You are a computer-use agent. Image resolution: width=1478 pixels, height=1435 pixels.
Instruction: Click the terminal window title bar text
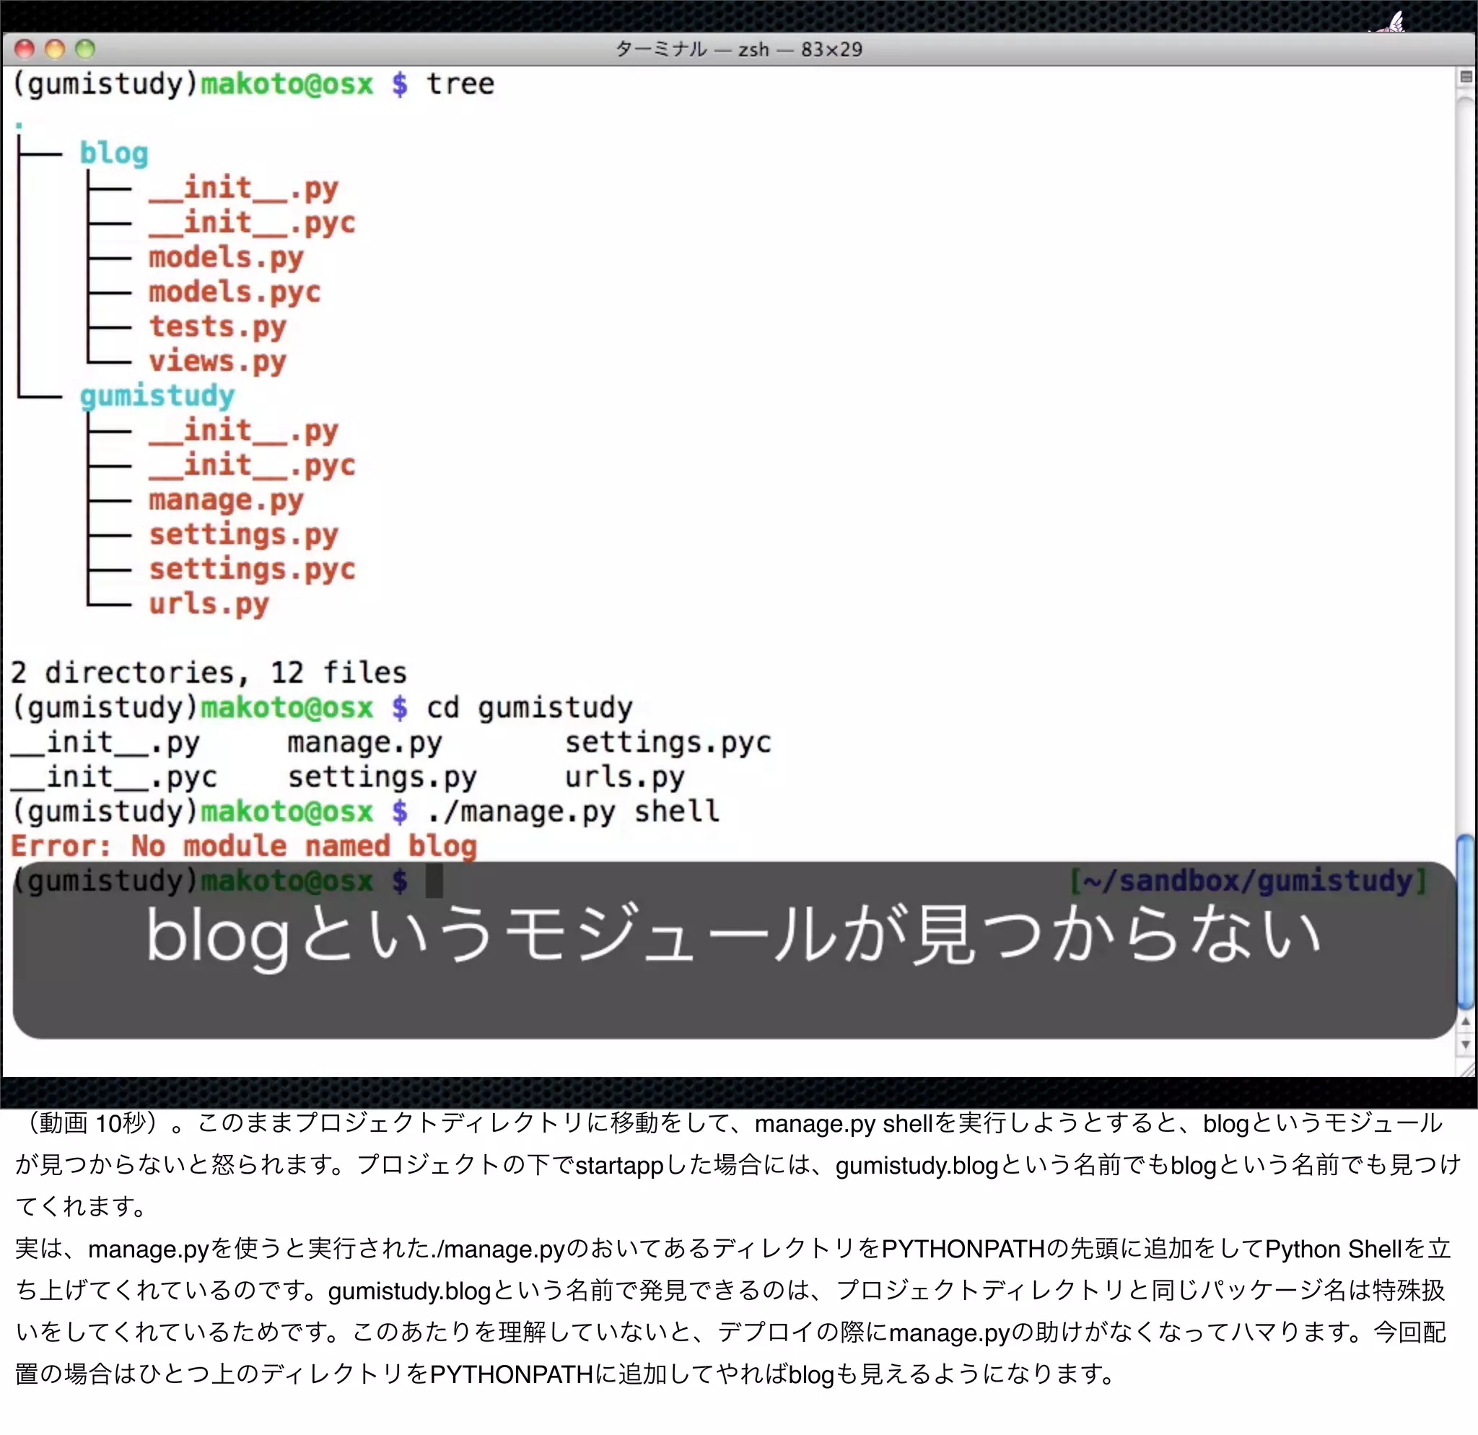(738, 50)
